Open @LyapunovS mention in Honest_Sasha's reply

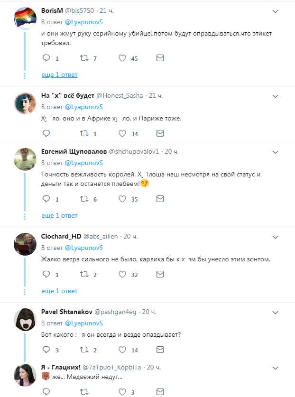pos(83,107)
